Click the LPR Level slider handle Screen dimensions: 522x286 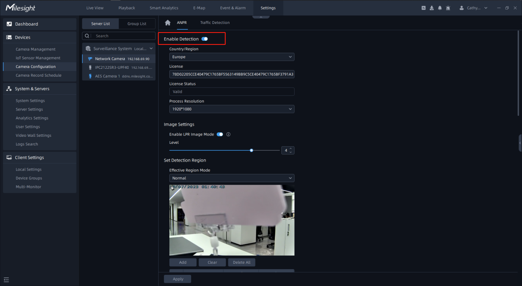(x=251, y=150)
